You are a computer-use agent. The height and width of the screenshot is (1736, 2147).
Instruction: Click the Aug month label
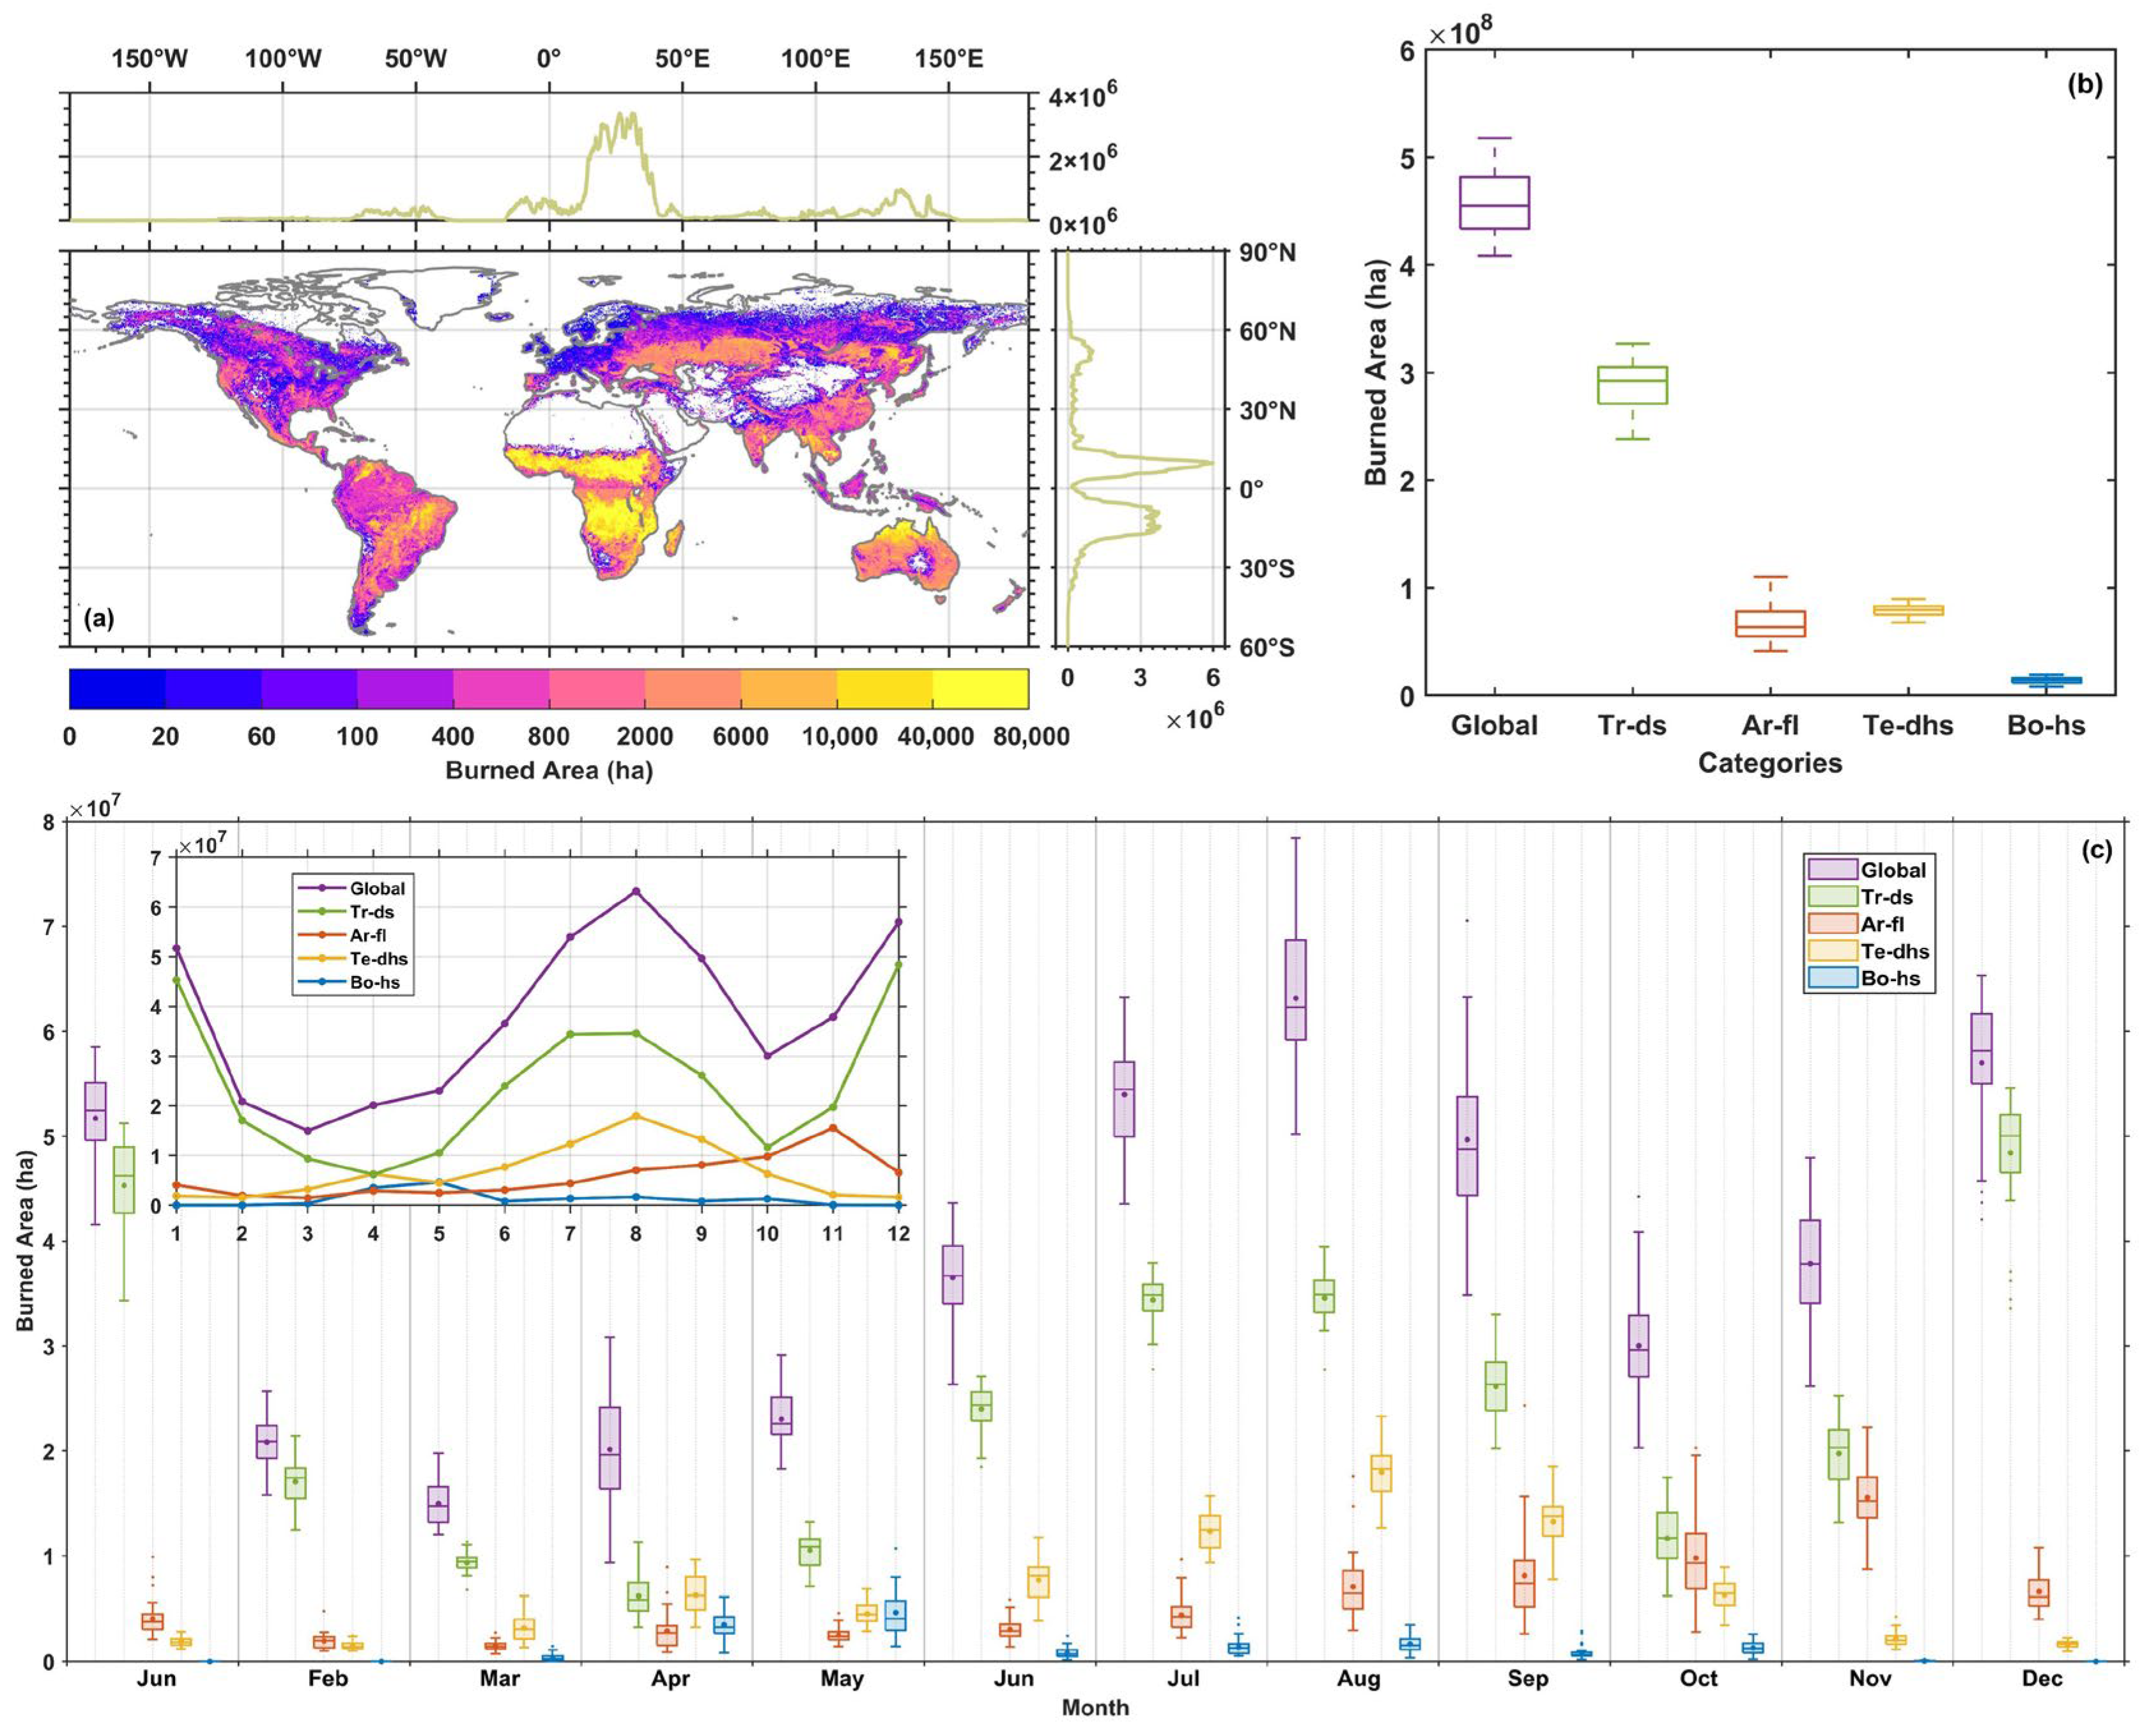coord(1358,1679)
